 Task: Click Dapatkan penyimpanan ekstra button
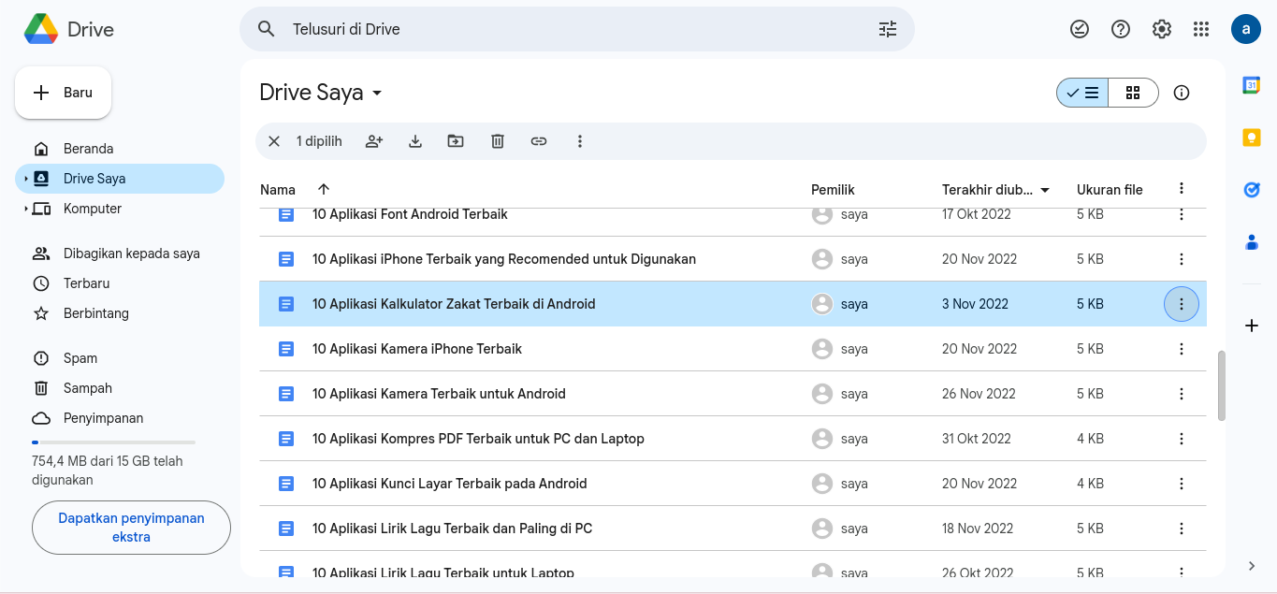click(x=131, y=528)
